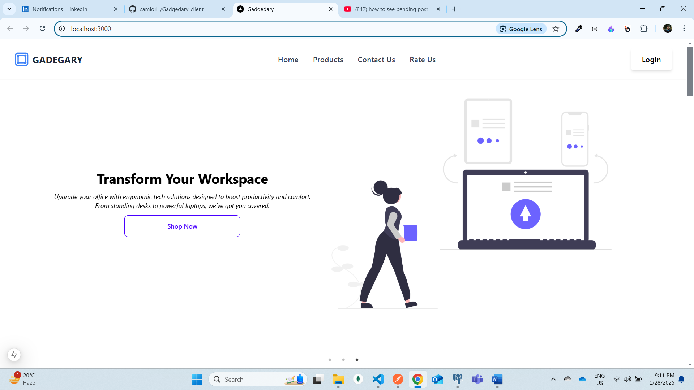694x390 pixels.
Task: Open the Home nav link
Action: pyautogui.click(x=288, y=60)
